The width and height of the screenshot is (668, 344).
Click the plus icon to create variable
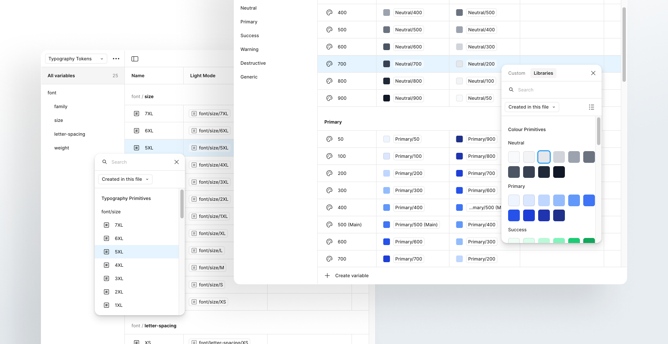[327, 276]
